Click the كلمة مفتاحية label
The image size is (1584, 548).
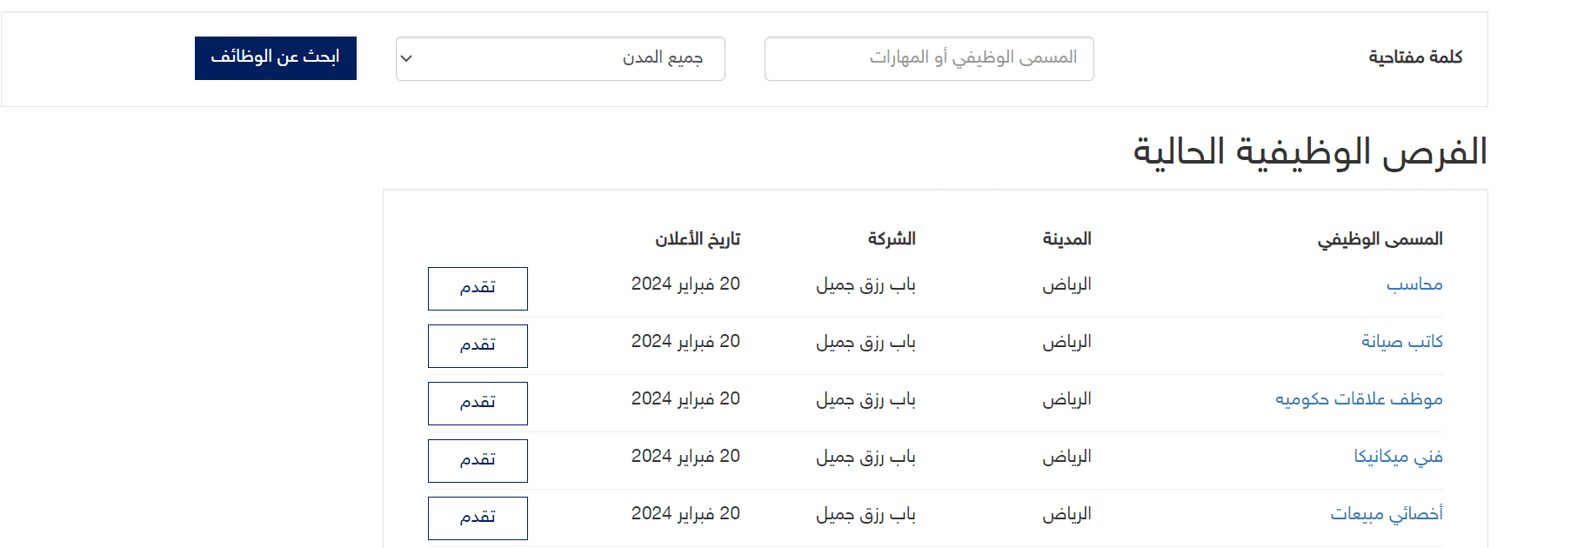tap(1415, 57)
